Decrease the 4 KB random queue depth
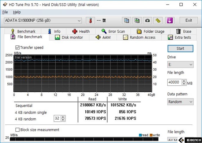The image size is (202, 143). coord(63,120)
